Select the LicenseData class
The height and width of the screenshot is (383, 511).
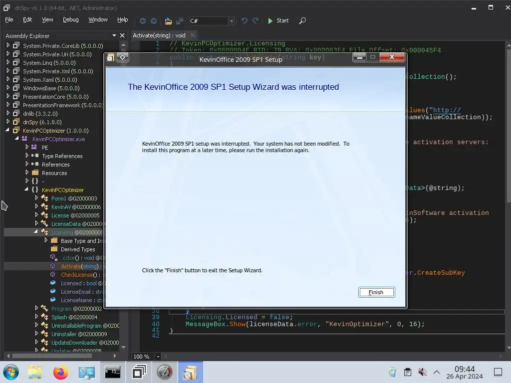(78, 224)
